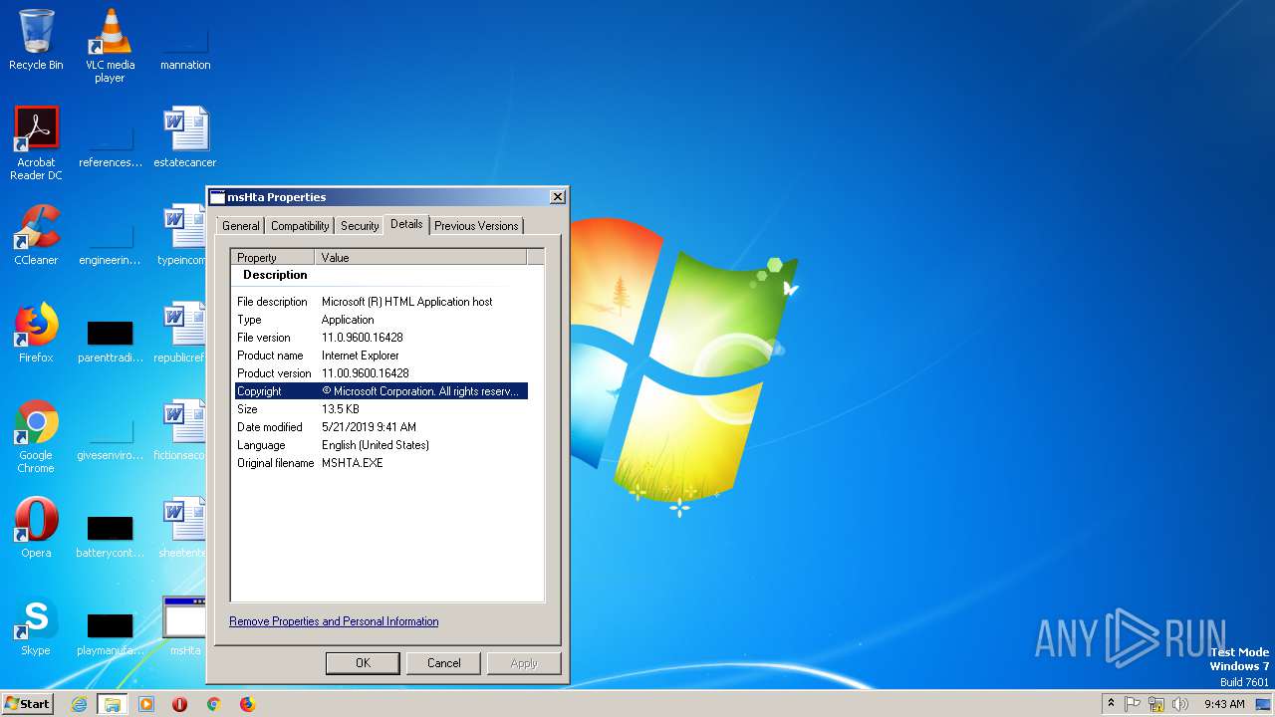Select the Date modified row

click(x=382, y=427)
